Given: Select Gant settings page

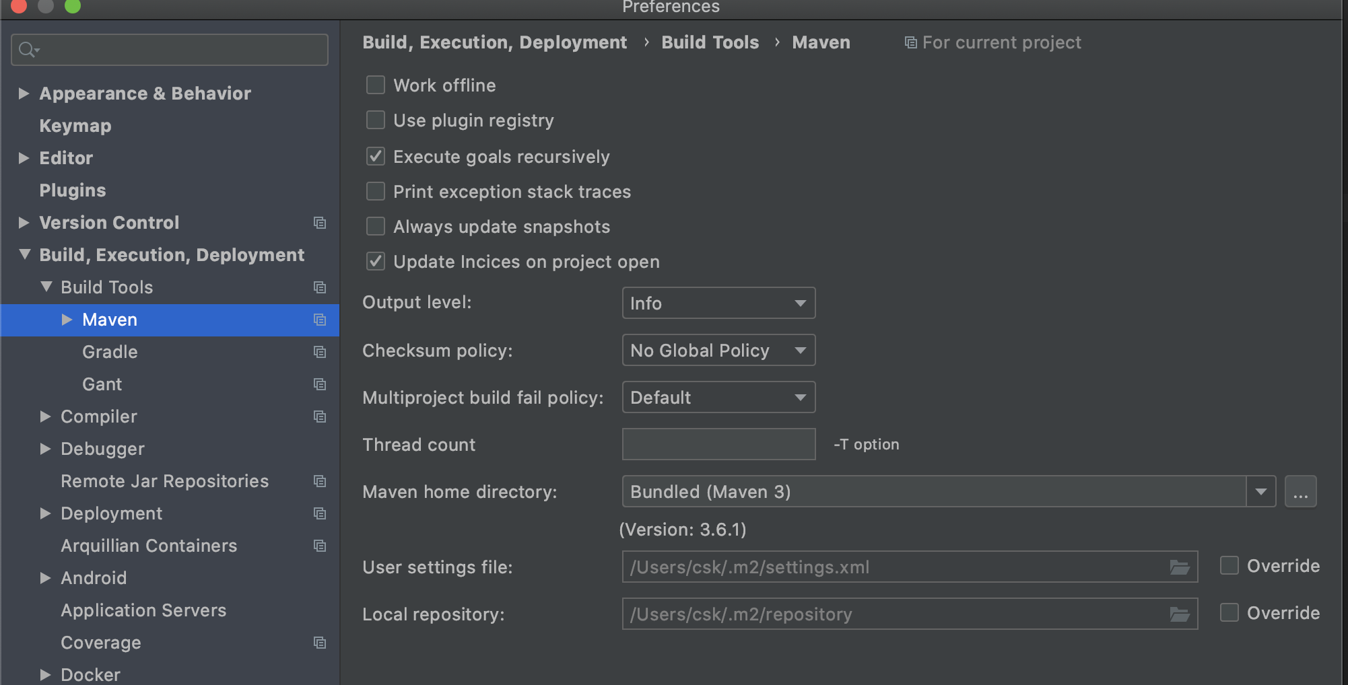Looking at the screenshot, I should pos(102,384).
